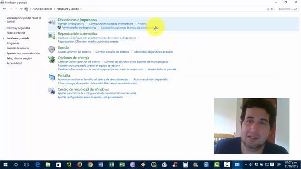Viewport: 301px width, 169px height.
Task: Open File Explorer from taskbar
Action: [48, 165]
